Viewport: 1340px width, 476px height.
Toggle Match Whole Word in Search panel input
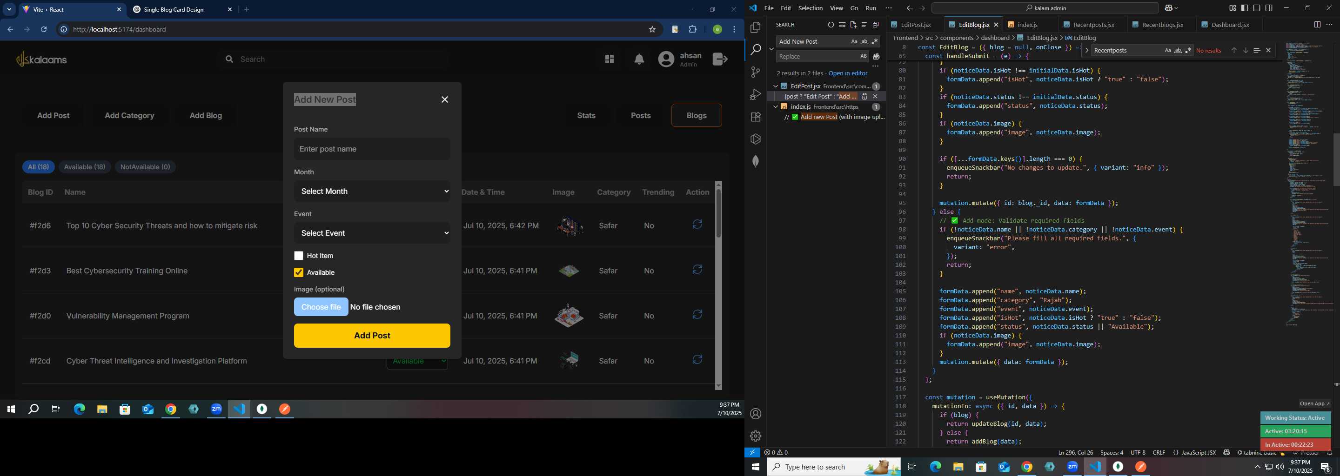tap(864, 41)
